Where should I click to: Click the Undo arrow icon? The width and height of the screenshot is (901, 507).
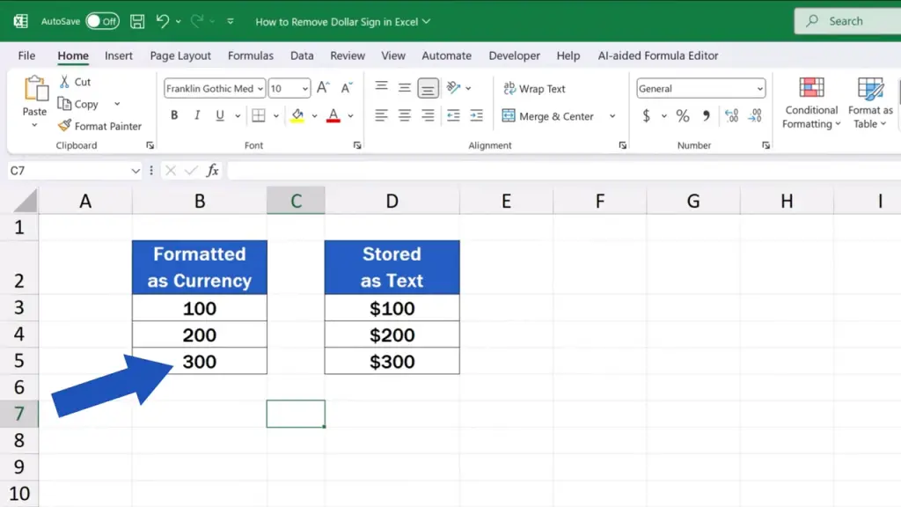162,21
